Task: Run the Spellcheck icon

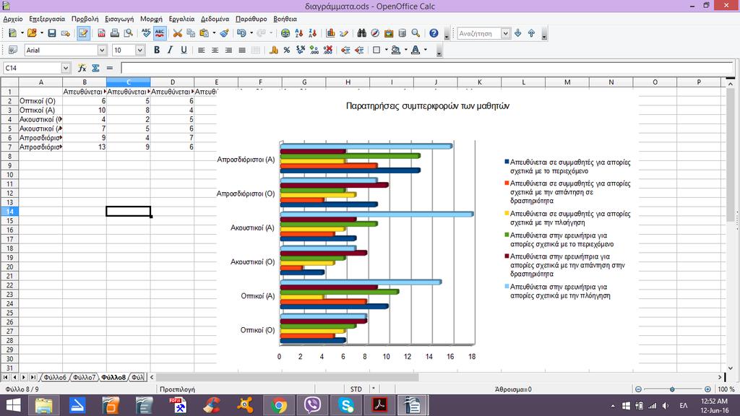Action: click(146, 33)
